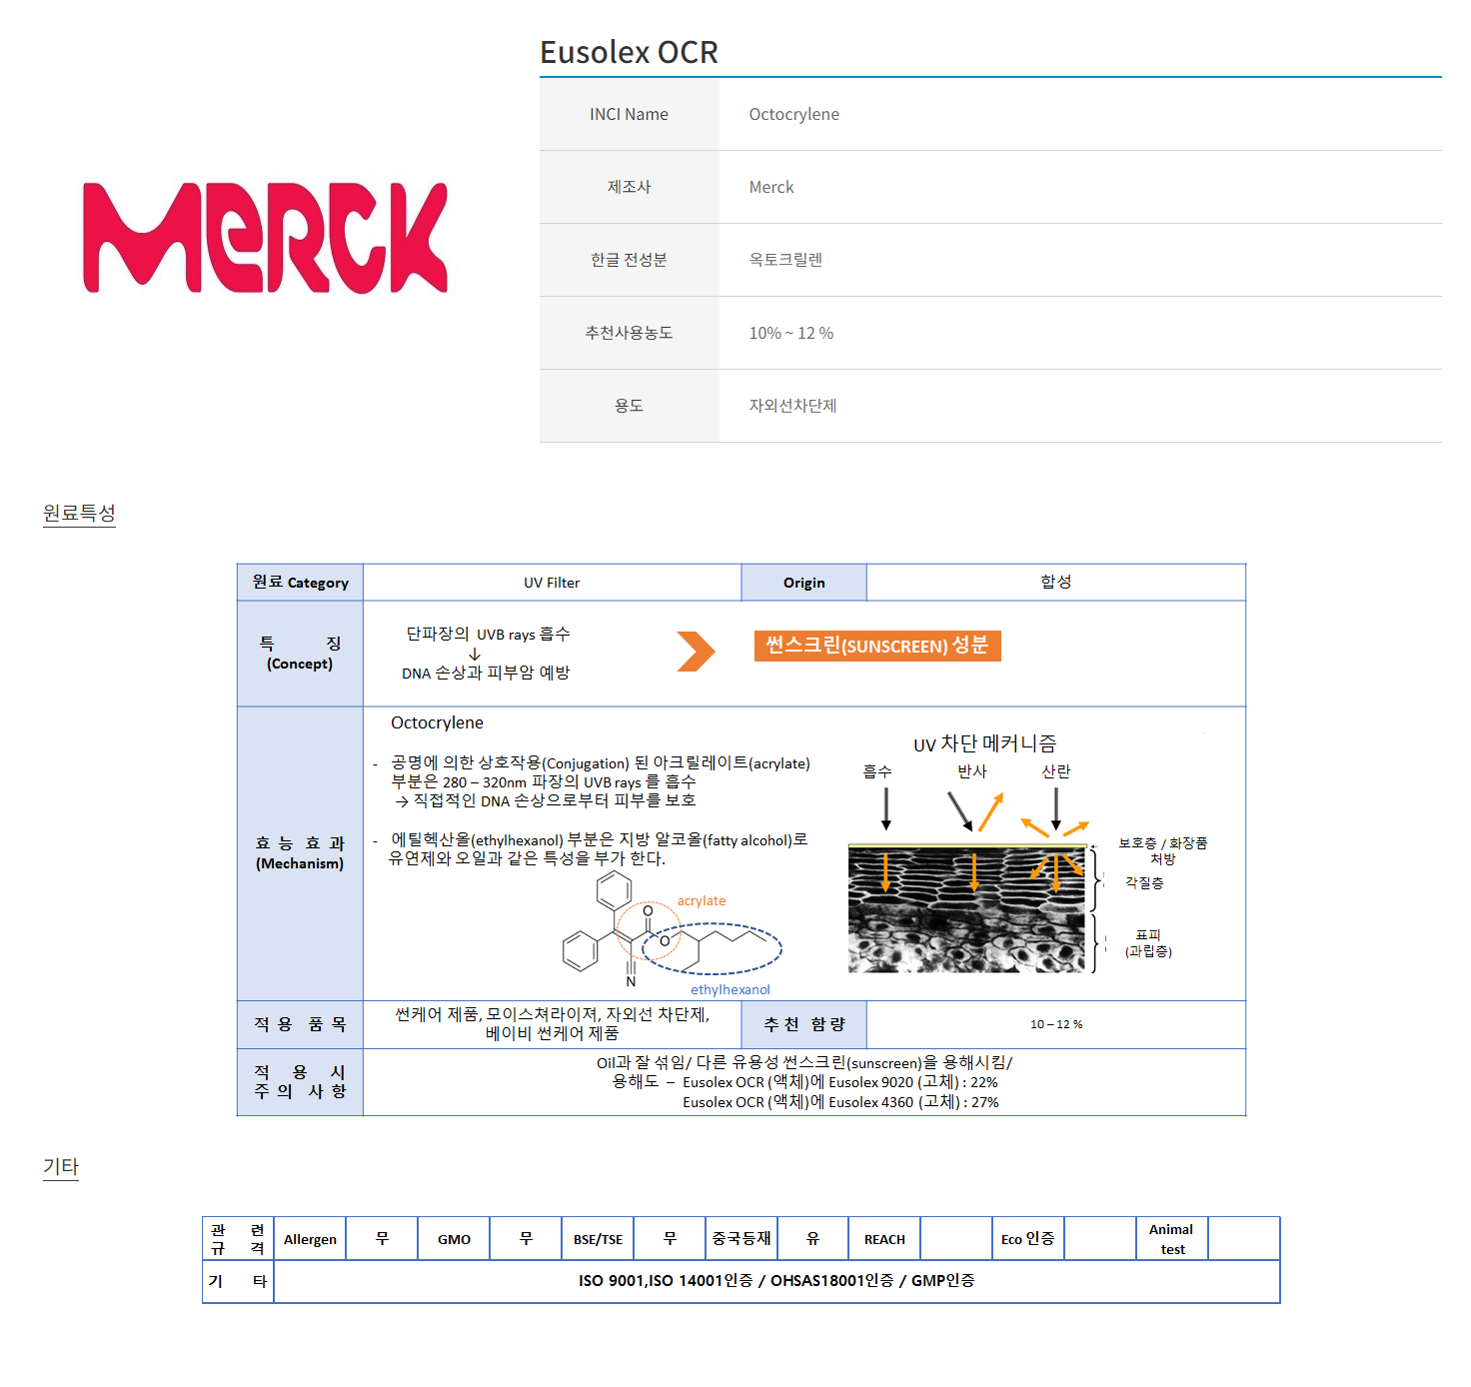Click the ISO 9001 certification text row
The width and height of the screenshot is (1471, 1387).
pos(776,1281)
